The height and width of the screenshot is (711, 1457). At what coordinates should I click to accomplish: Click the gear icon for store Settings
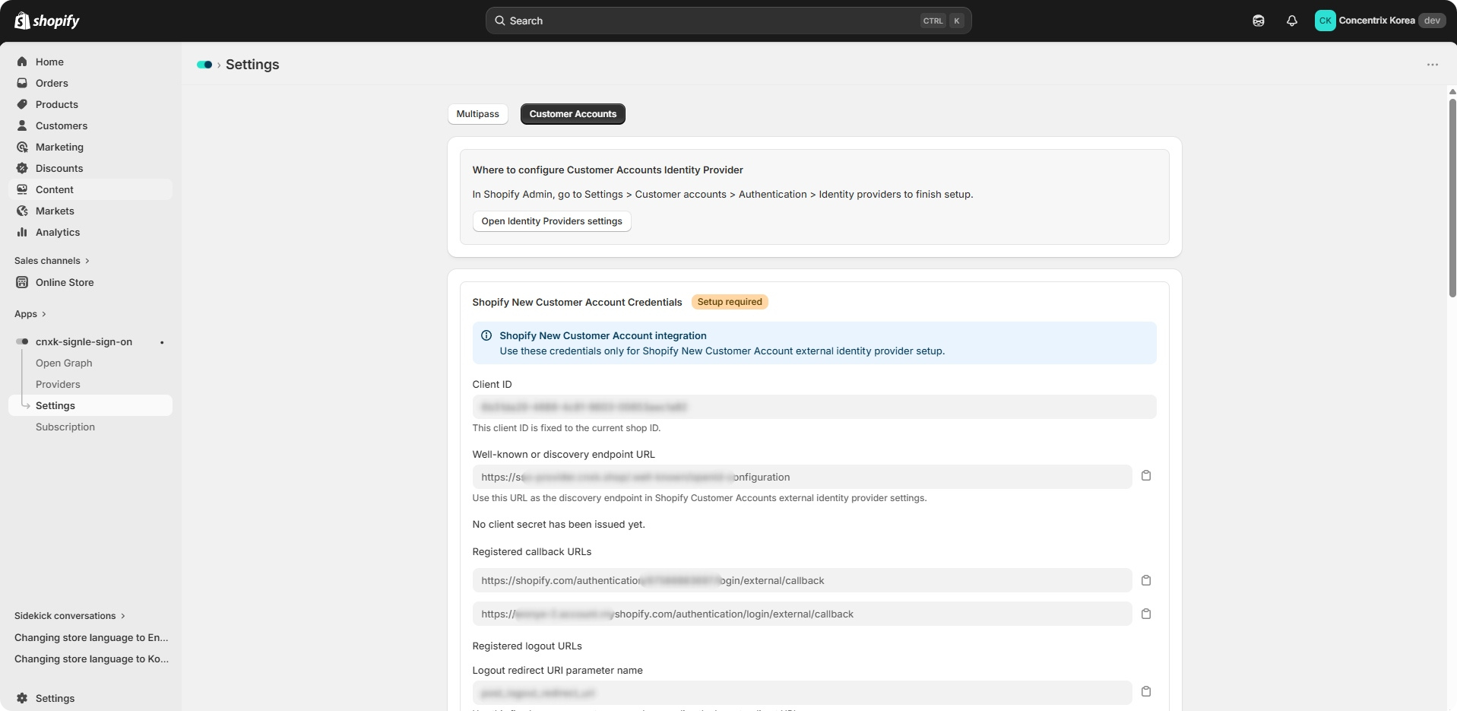pos(22,698)
